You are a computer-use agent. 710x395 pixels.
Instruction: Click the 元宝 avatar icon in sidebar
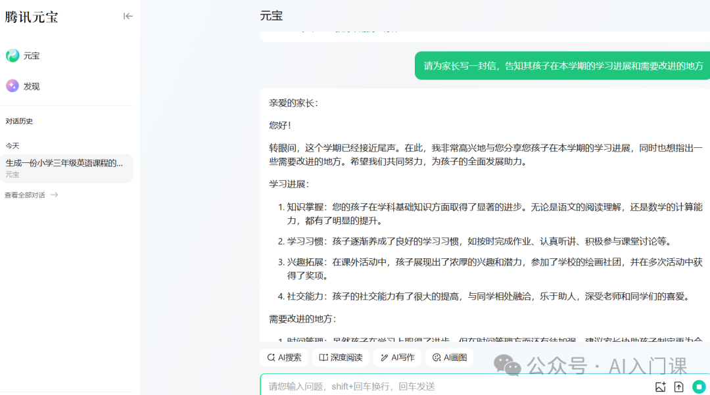12,56
